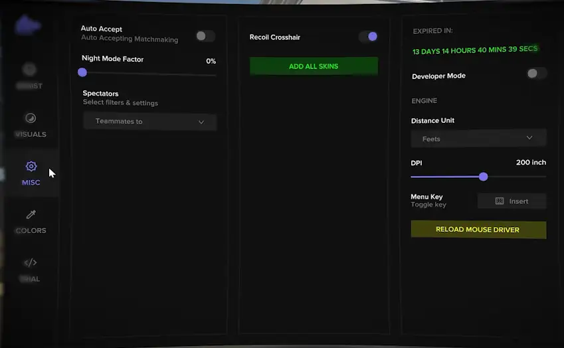Open the Colors eyedropper icon
564x348 pixels.
[x=31, y=215]
